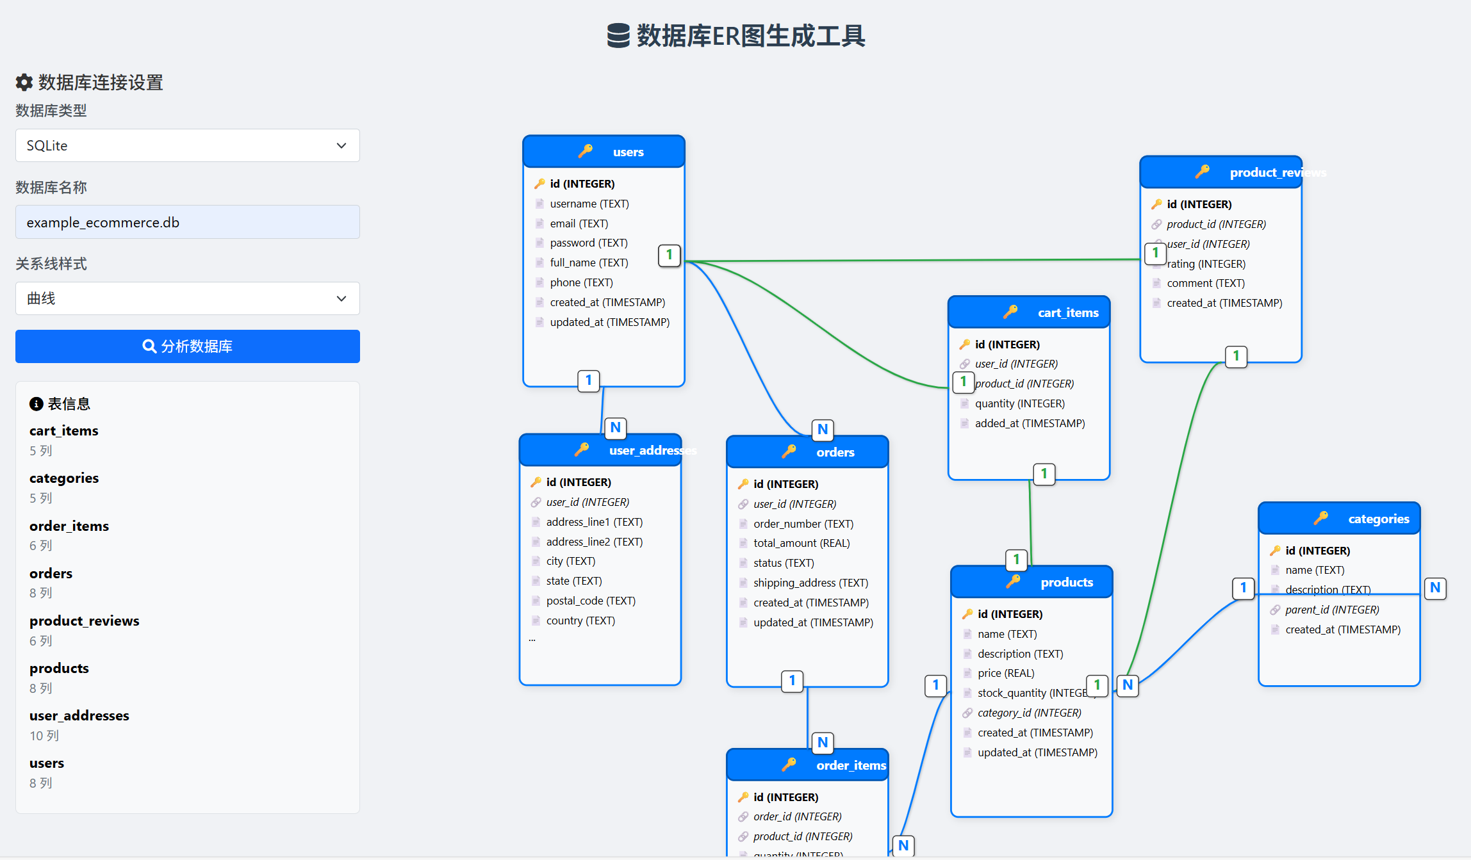The width and height of the screenshot is (1471, 860).
Task: Click link icon beside orders user_id
Action: click(743, 504)
